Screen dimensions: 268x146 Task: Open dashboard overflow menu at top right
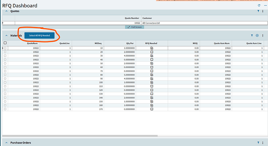(265, 5)
